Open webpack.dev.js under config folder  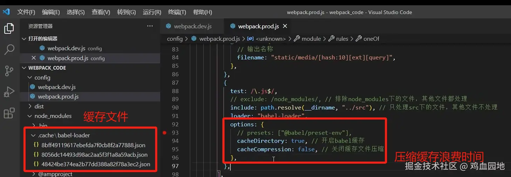click(x=90, y=87)
